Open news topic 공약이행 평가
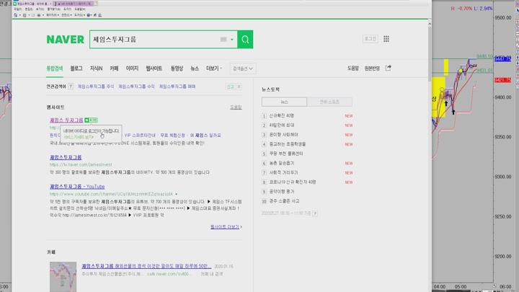Viewport: 519px width, 292px height. click(281, 192)
